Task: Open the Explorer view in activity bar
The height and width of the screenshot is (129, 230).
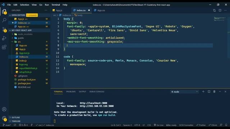Action: 4,11
